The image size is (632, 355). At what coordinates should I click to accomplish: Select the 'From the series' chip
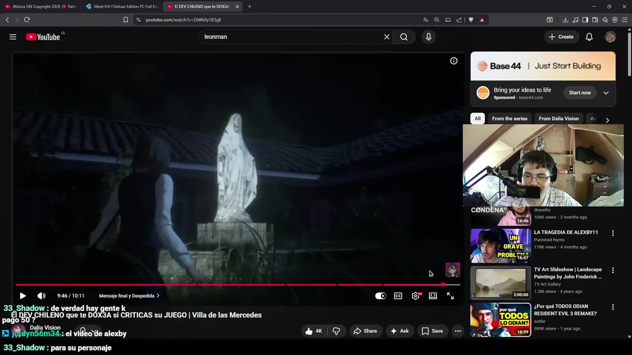pyautogui.click(x=510, y=118)
